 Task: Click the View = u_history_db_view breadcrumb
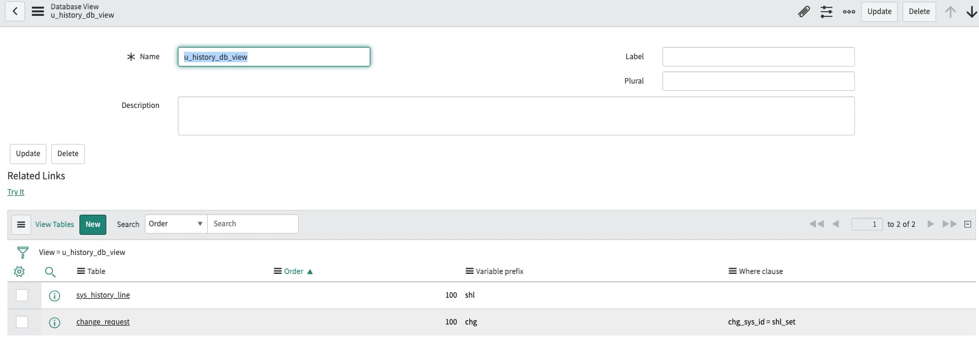(x=82, y=253)
